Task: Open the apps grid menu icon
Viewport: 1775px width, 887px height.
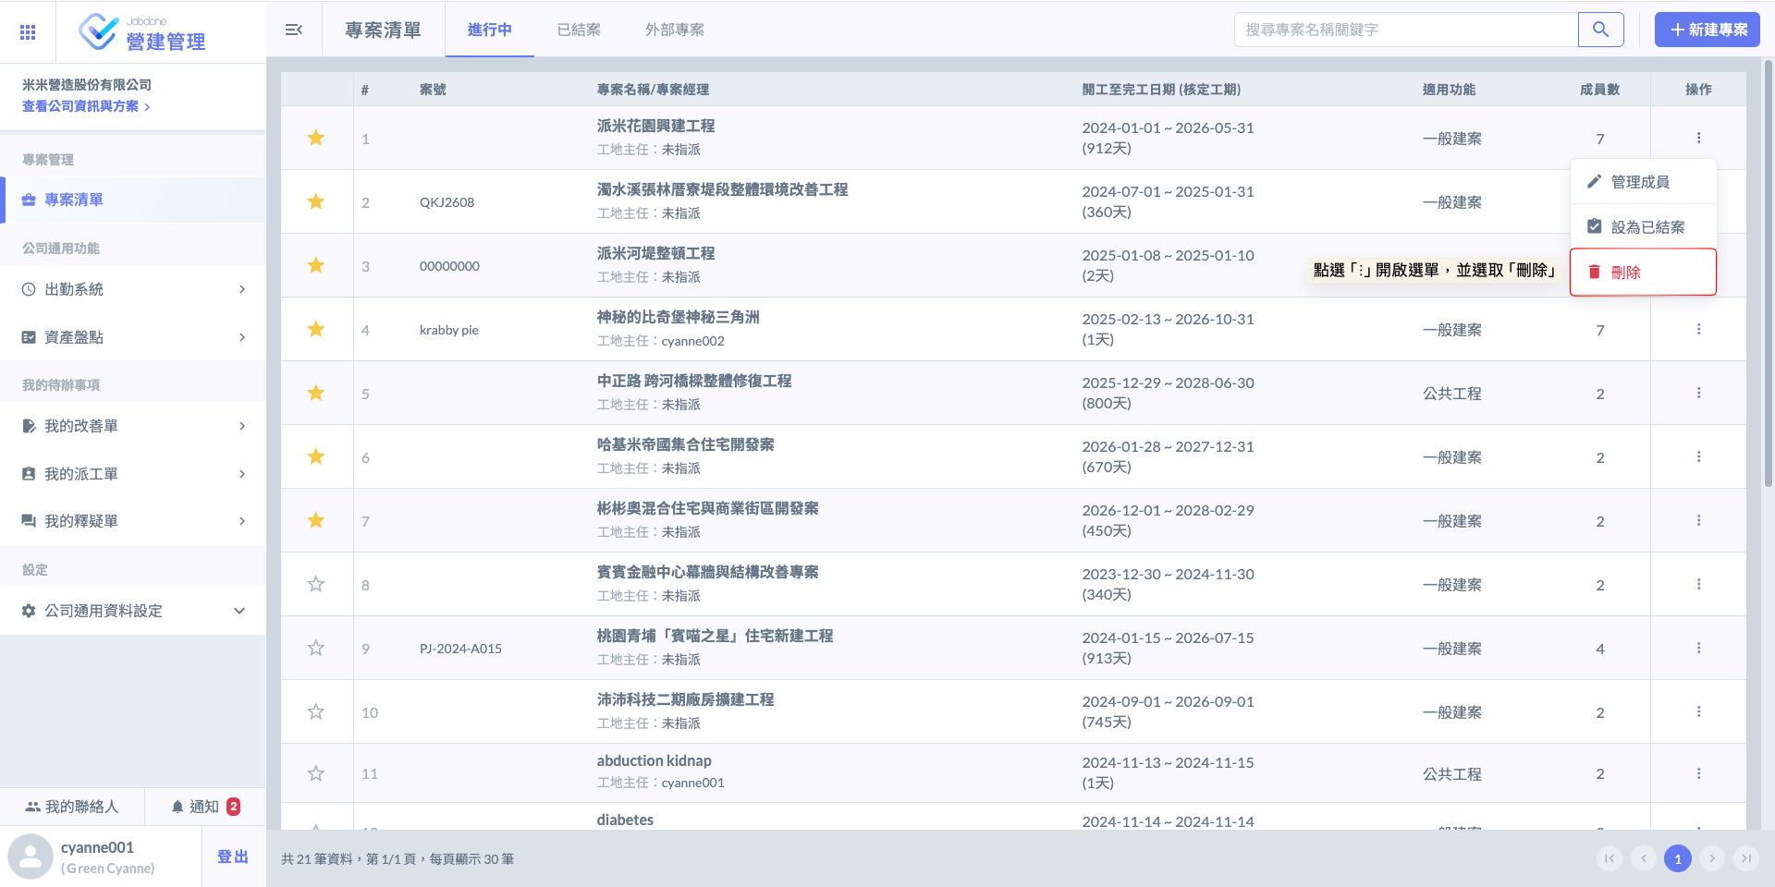Action: tap(28, 32)
